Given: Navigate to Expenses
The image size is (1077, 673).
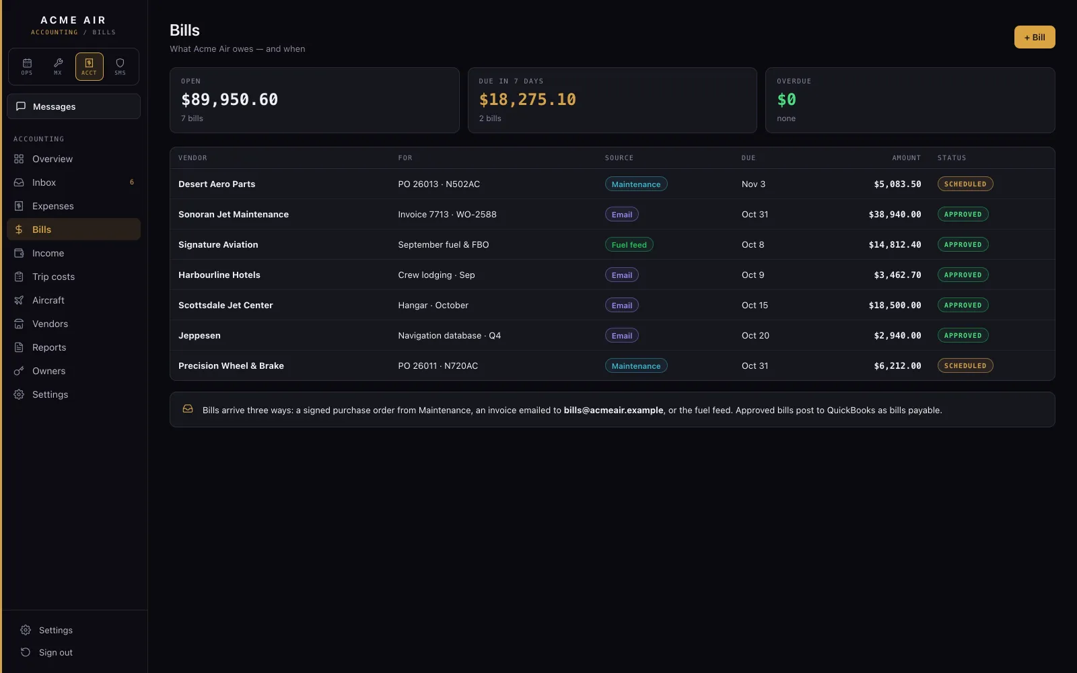Looking at the screenshot, I should (74, 206).
